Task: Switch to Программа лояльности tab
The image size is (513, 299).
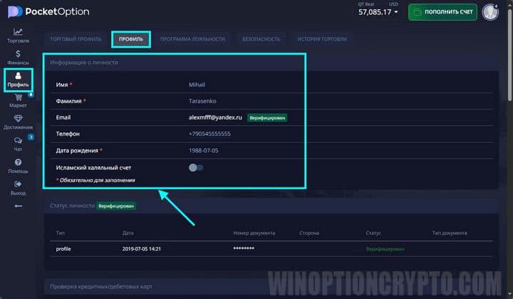Action: click(x=192, y=39)
